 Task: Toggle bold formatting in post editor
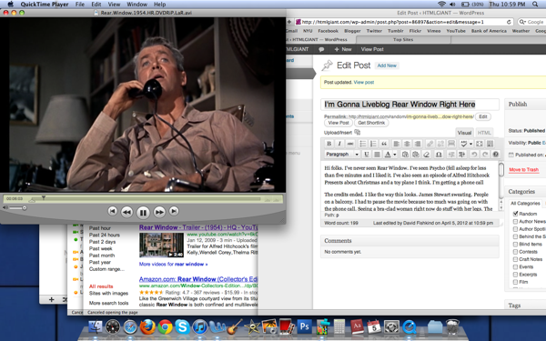329,144
